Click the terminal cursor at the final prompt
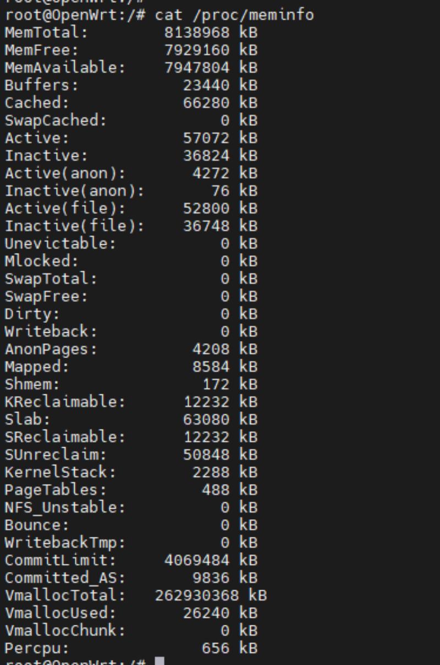 tap(159, 661)
